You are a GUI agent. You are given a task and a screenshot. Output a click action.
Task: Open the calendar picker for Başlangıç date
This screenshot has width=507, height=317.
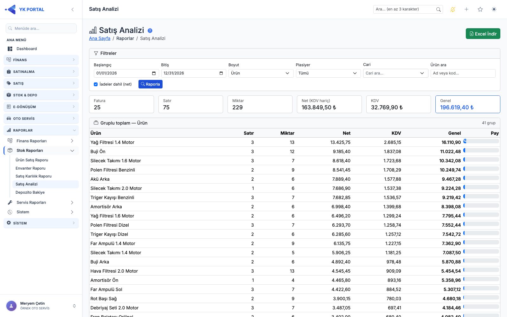tap(154, 73)
